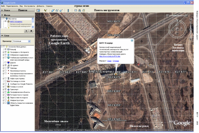Viewport: 199px width, 133px height.
Task: Click the Метки list scroll down arrow
Action: tap(33, 27)
